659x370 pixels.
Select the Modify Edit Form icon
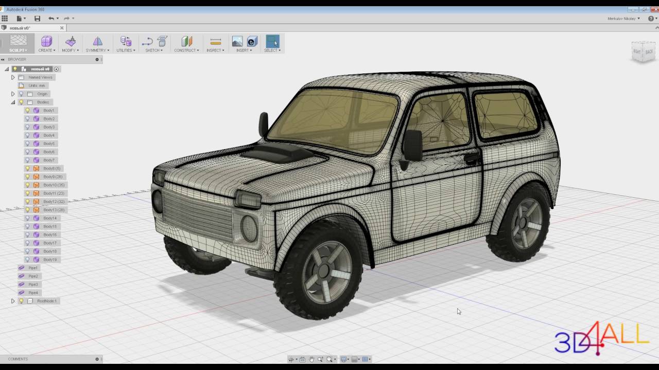pos(71,42)
